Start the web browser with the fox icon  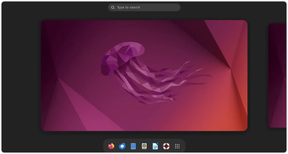pos(111,146)
